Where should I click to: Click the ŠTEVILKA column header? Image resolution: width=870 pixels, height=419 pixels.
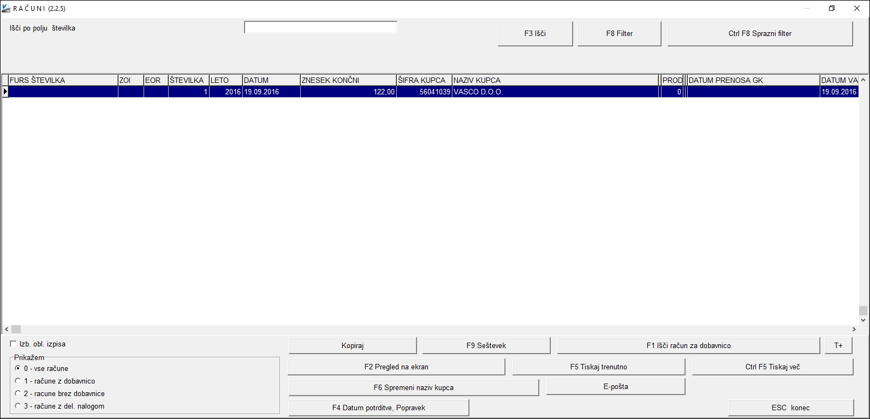click(188, 80)
